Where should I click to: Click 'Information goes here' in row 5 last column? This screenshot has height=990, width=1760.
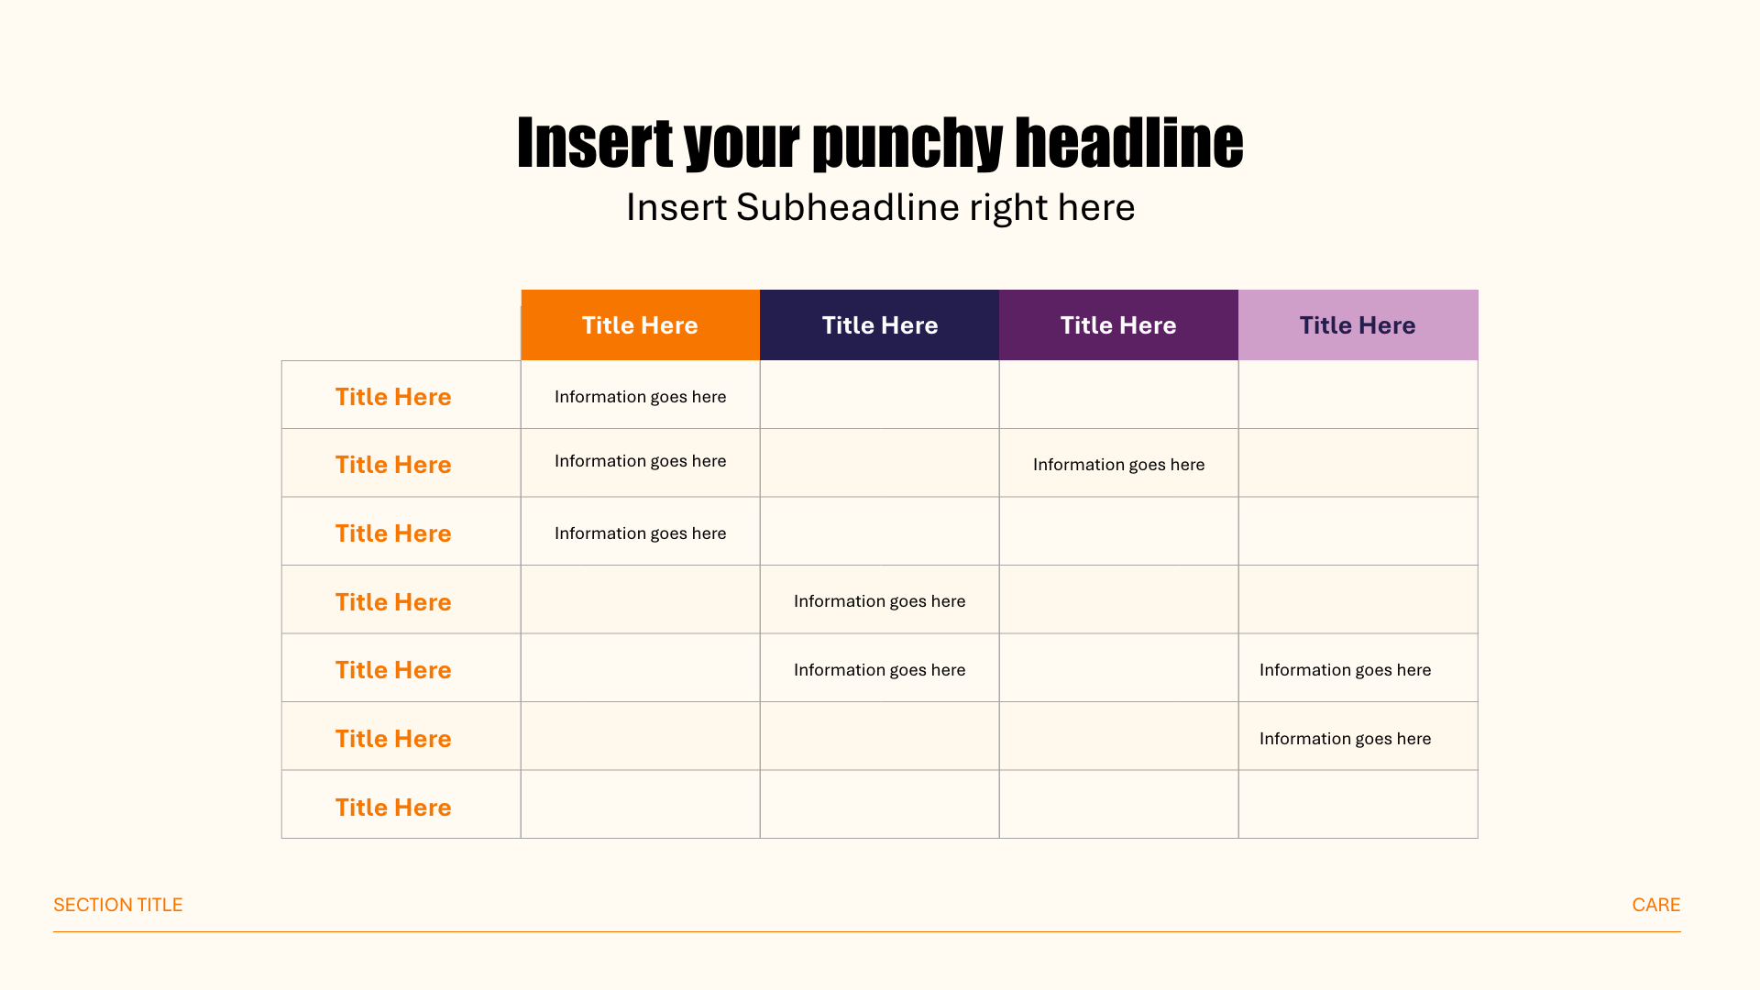pyautogui.click(x=1344, y=670)
